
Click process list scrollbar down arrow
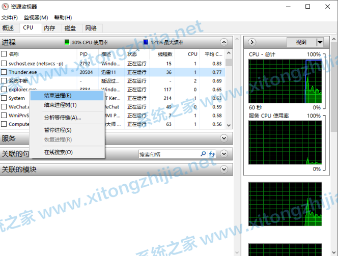tap(229, 125)
